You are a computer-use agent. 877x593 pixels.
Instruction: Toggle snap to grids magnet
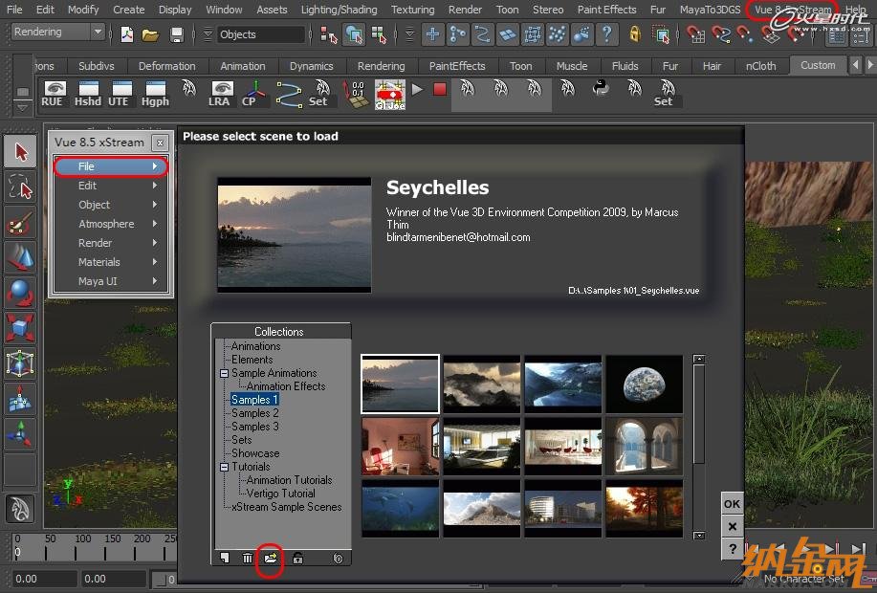coord(695,34)
